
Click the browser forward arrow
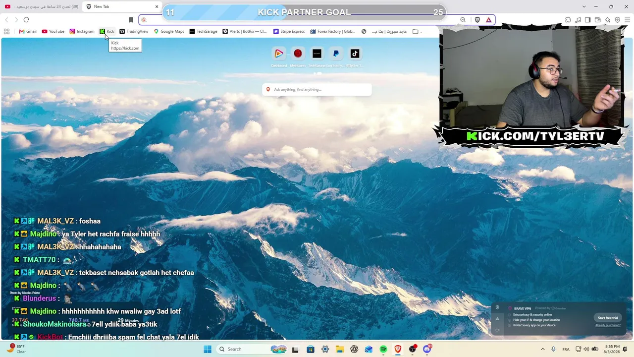pos(16,20)
